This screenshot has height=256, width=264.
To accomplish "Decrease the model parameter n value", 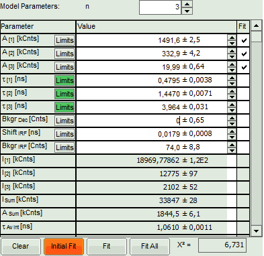I will coord(187,11).
